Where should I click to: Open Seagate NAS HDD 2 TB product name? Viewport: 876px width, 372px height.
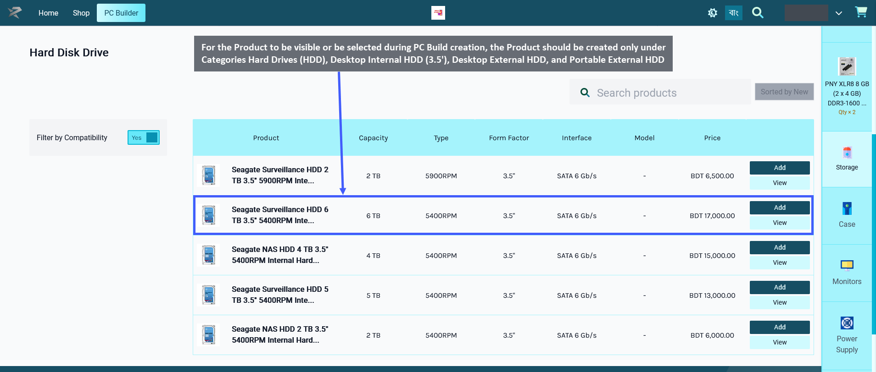pyautogui.click(x=280, y=334)
